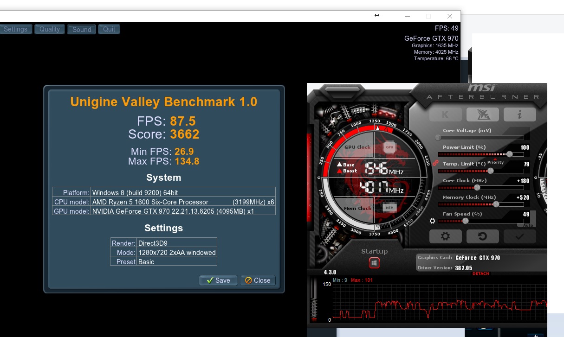The width and height of the screenshot is (564, 337).
Task: Click the Memory Clock +520 value
Action: coord(523,197)
